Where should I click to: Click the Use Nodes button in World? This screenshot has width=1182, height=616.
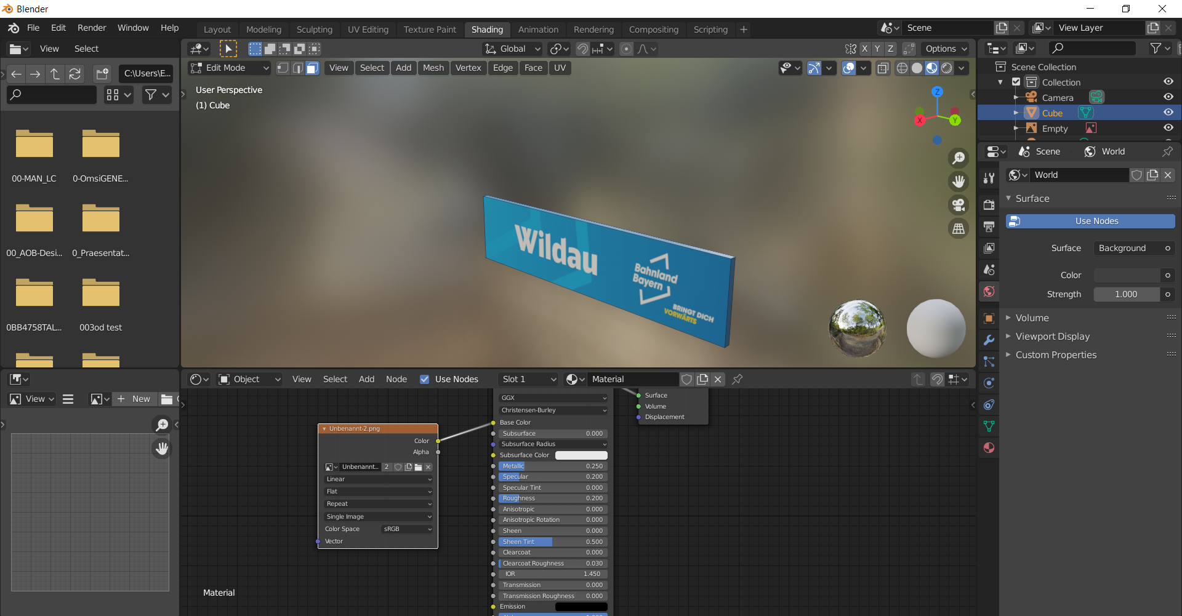[x=1090, y=222]
